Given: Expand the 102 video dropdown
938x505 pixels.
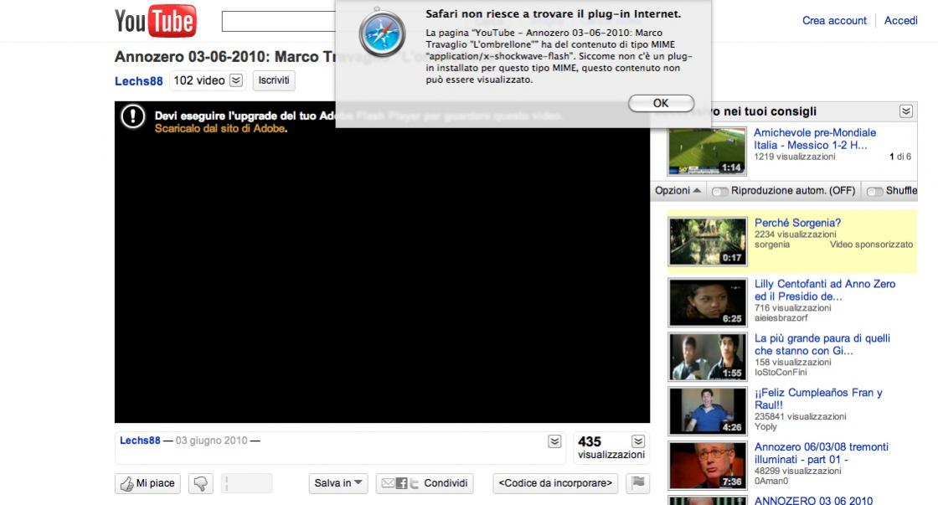Looking at the screenshot, I should click(x=236, y=80).
